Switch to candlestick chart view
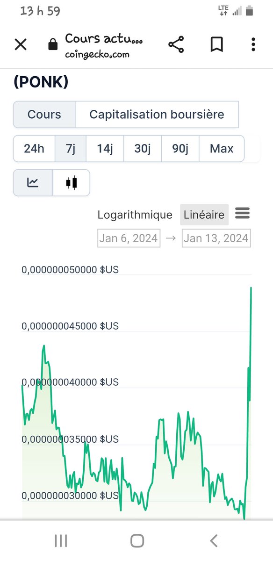273x561 pixels. (x=71, y=182)
